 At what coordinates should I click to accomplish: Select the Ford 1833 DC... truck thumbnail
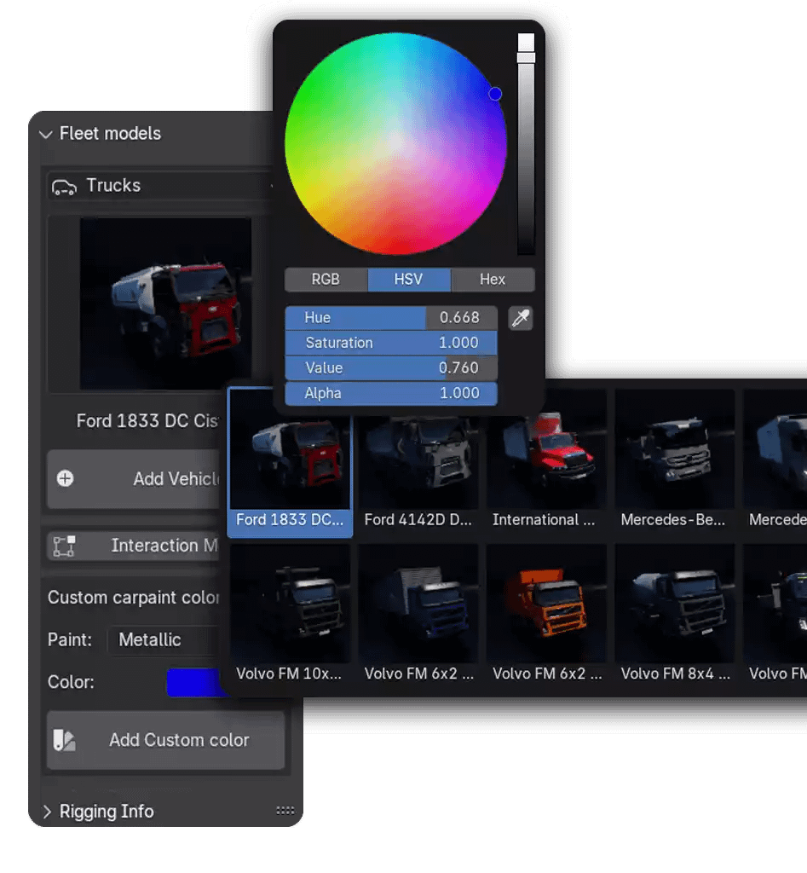tap(290, 462)
